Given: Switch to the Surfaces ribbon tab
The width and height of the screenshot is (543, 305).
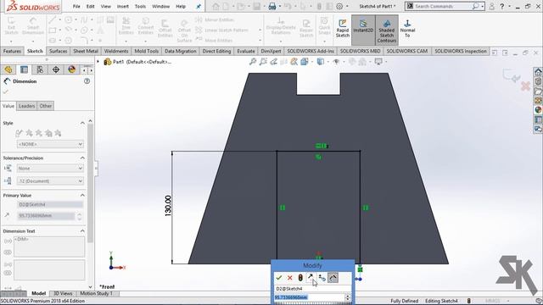Looking at the screenshot, I should [x=59, y=51].
